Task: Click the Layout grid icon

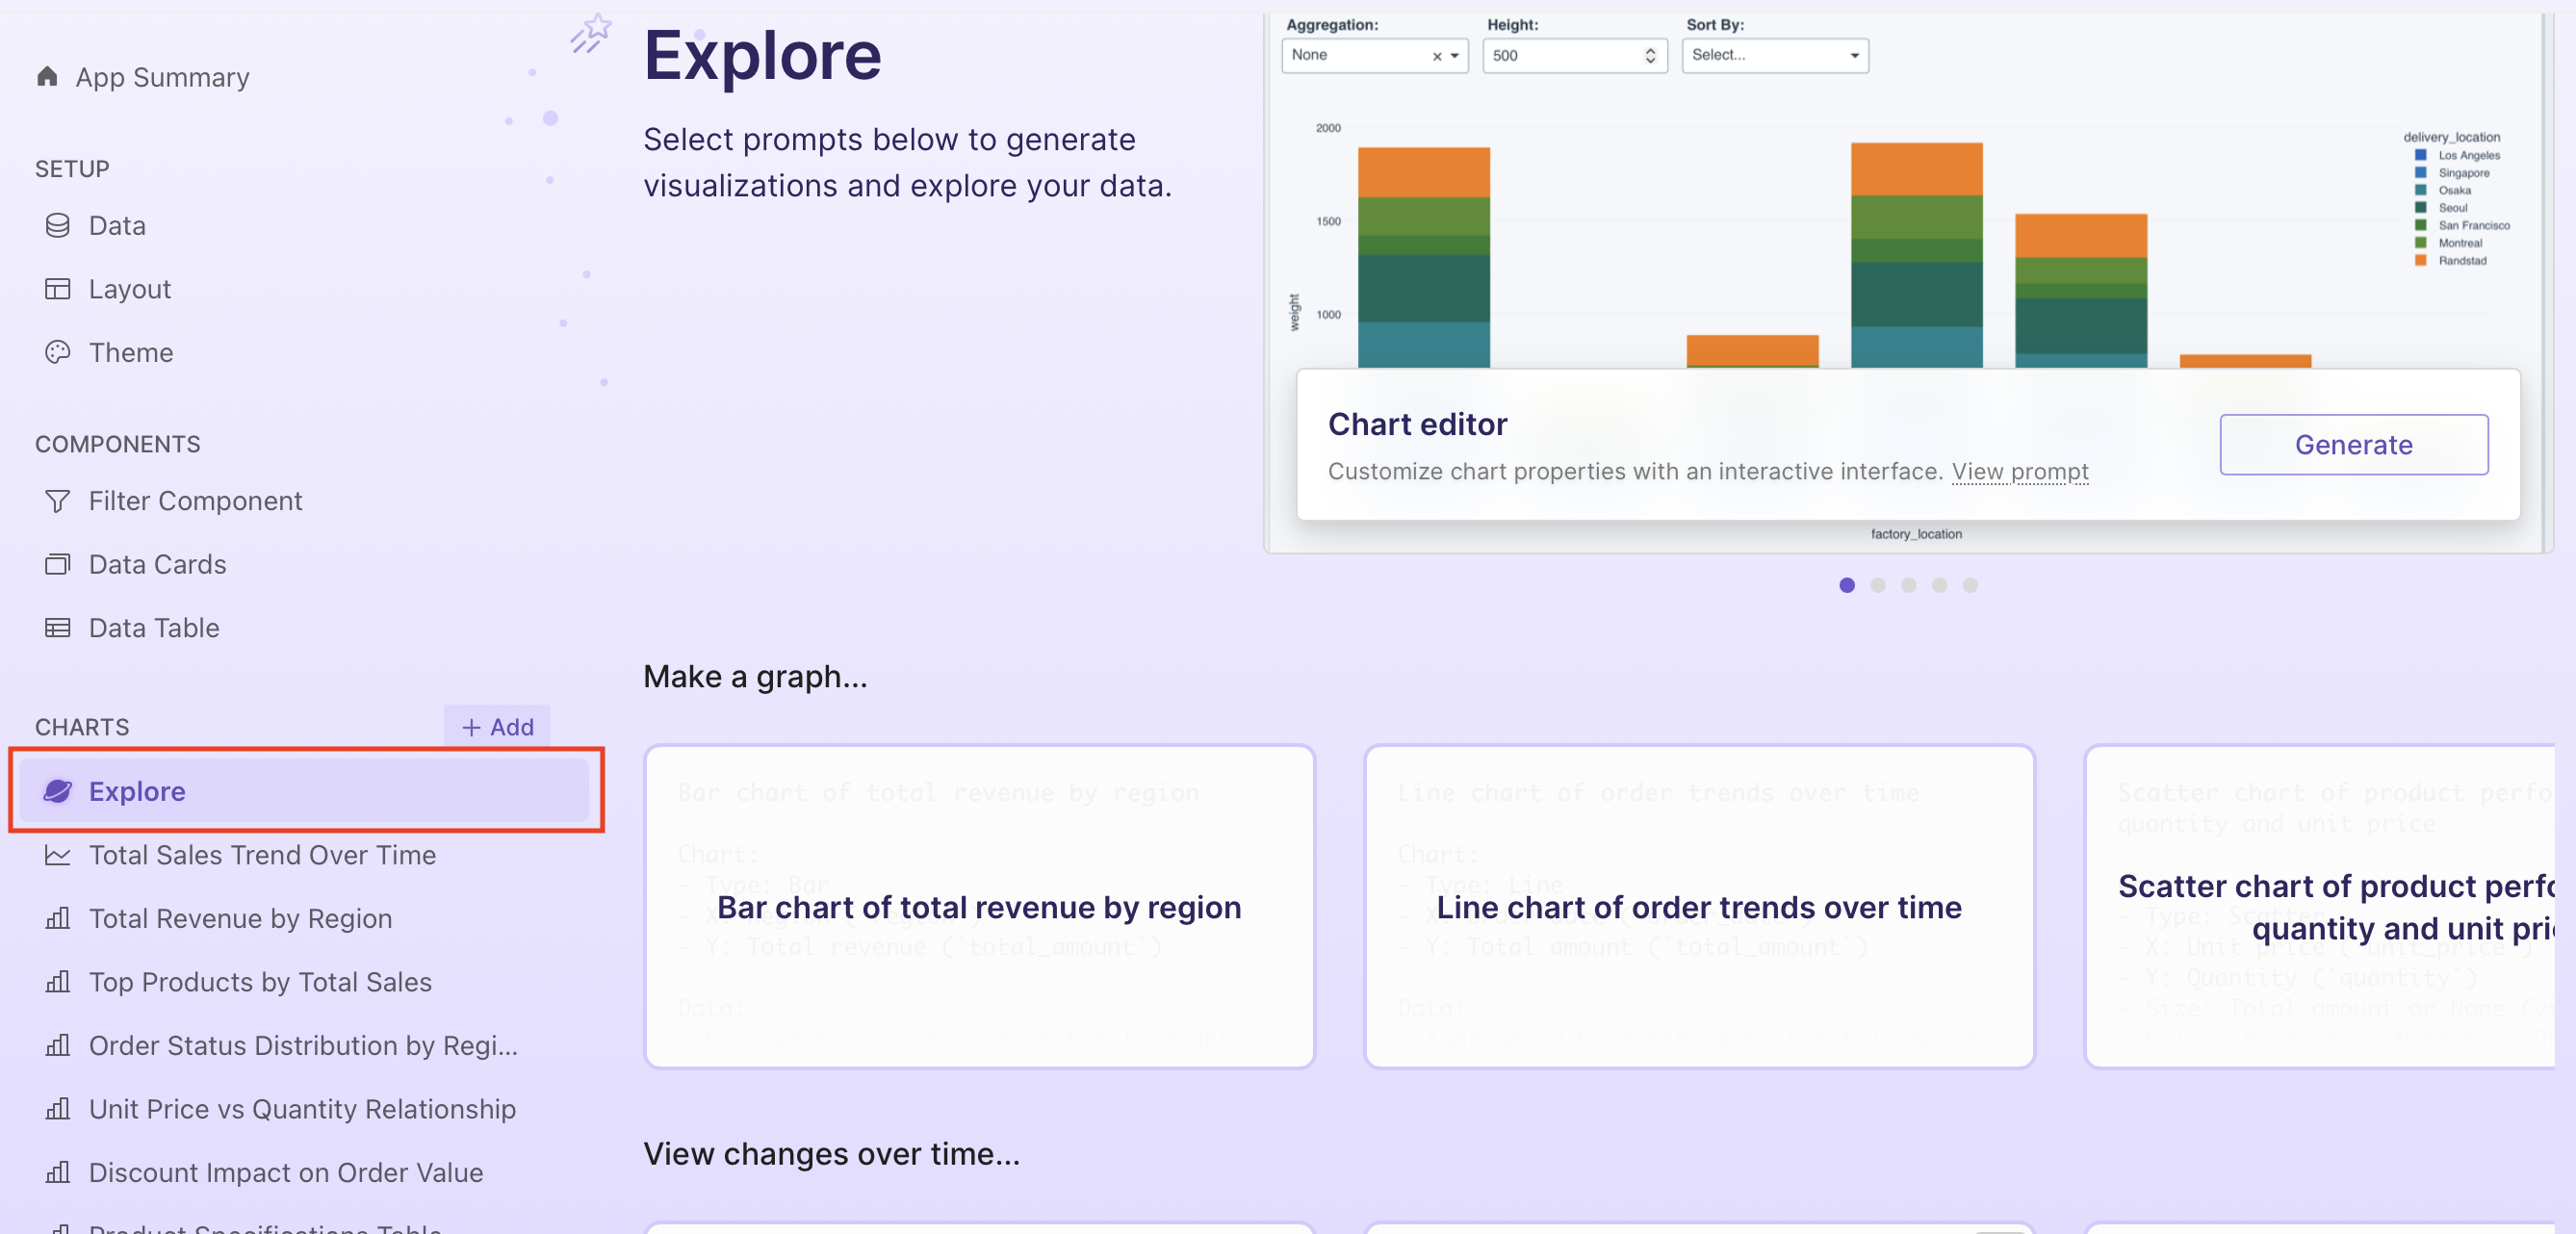Action: [x=57, y=289]
